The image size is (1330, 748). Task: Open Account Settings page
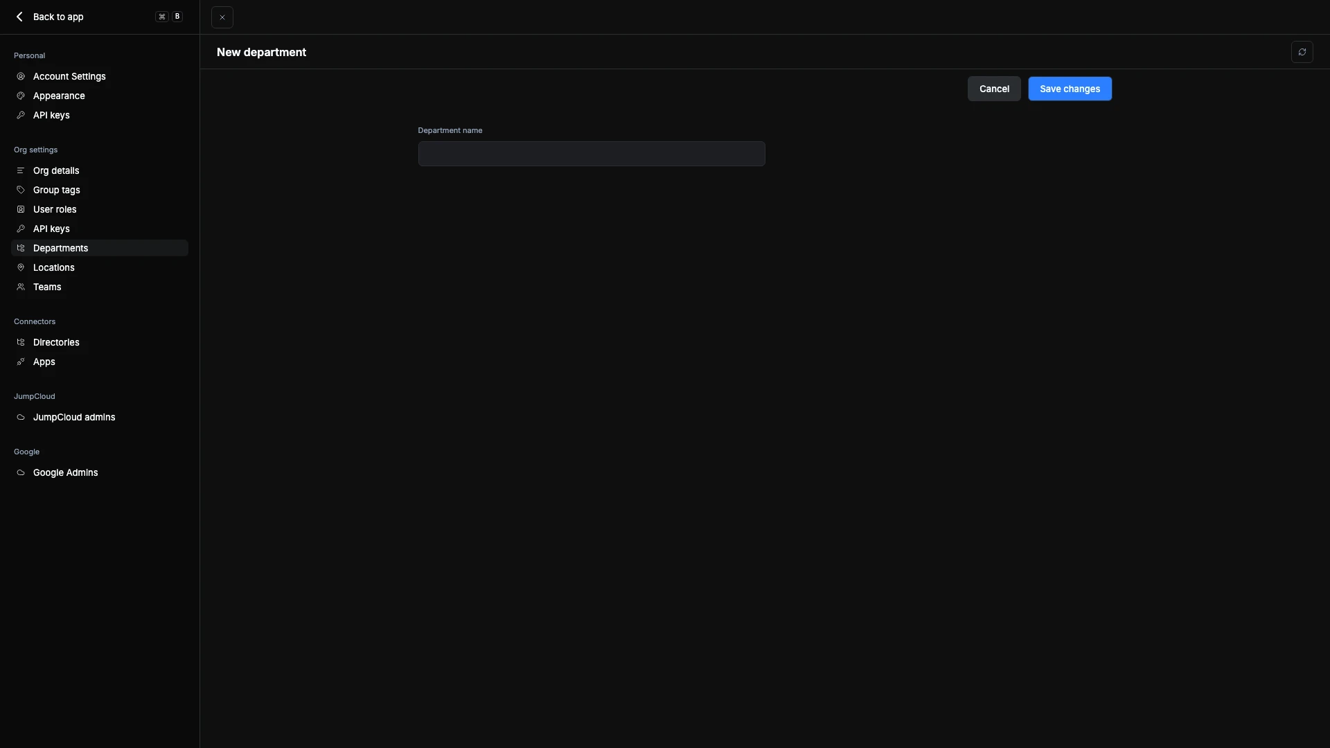click(69, 76)
